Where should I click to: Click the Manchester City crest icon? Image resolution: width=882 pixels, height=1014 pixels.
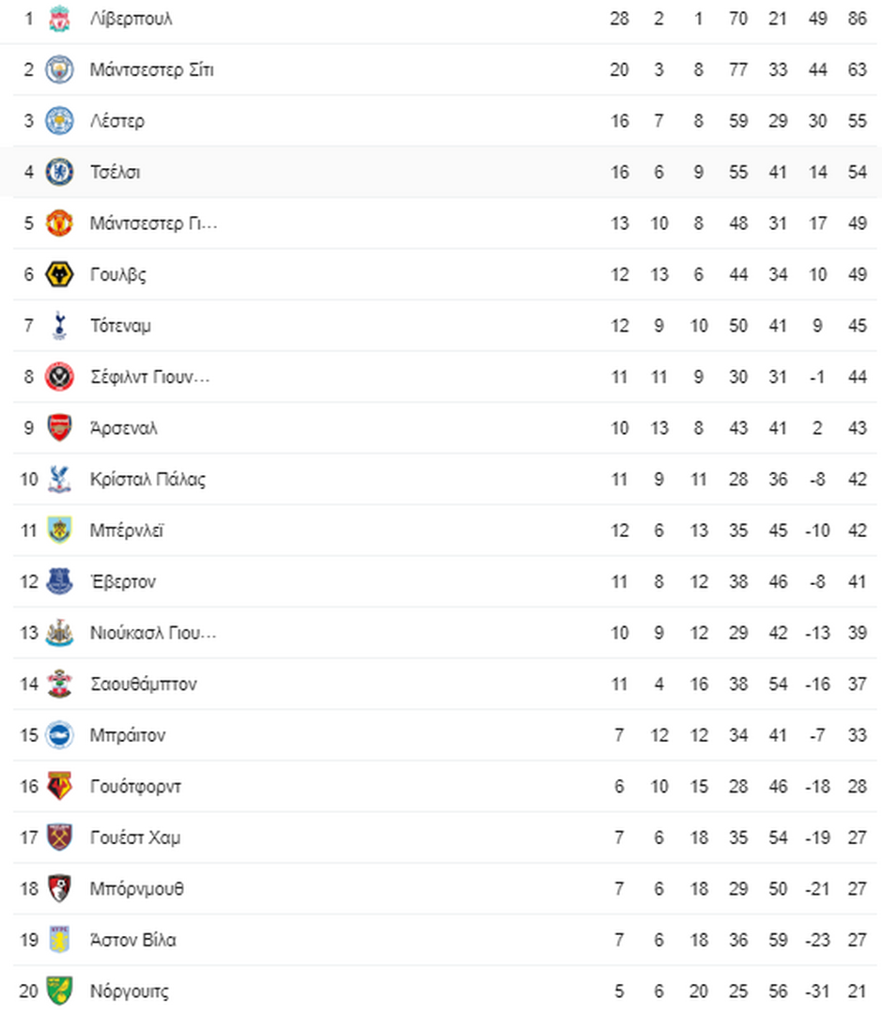tap(59, 69)
